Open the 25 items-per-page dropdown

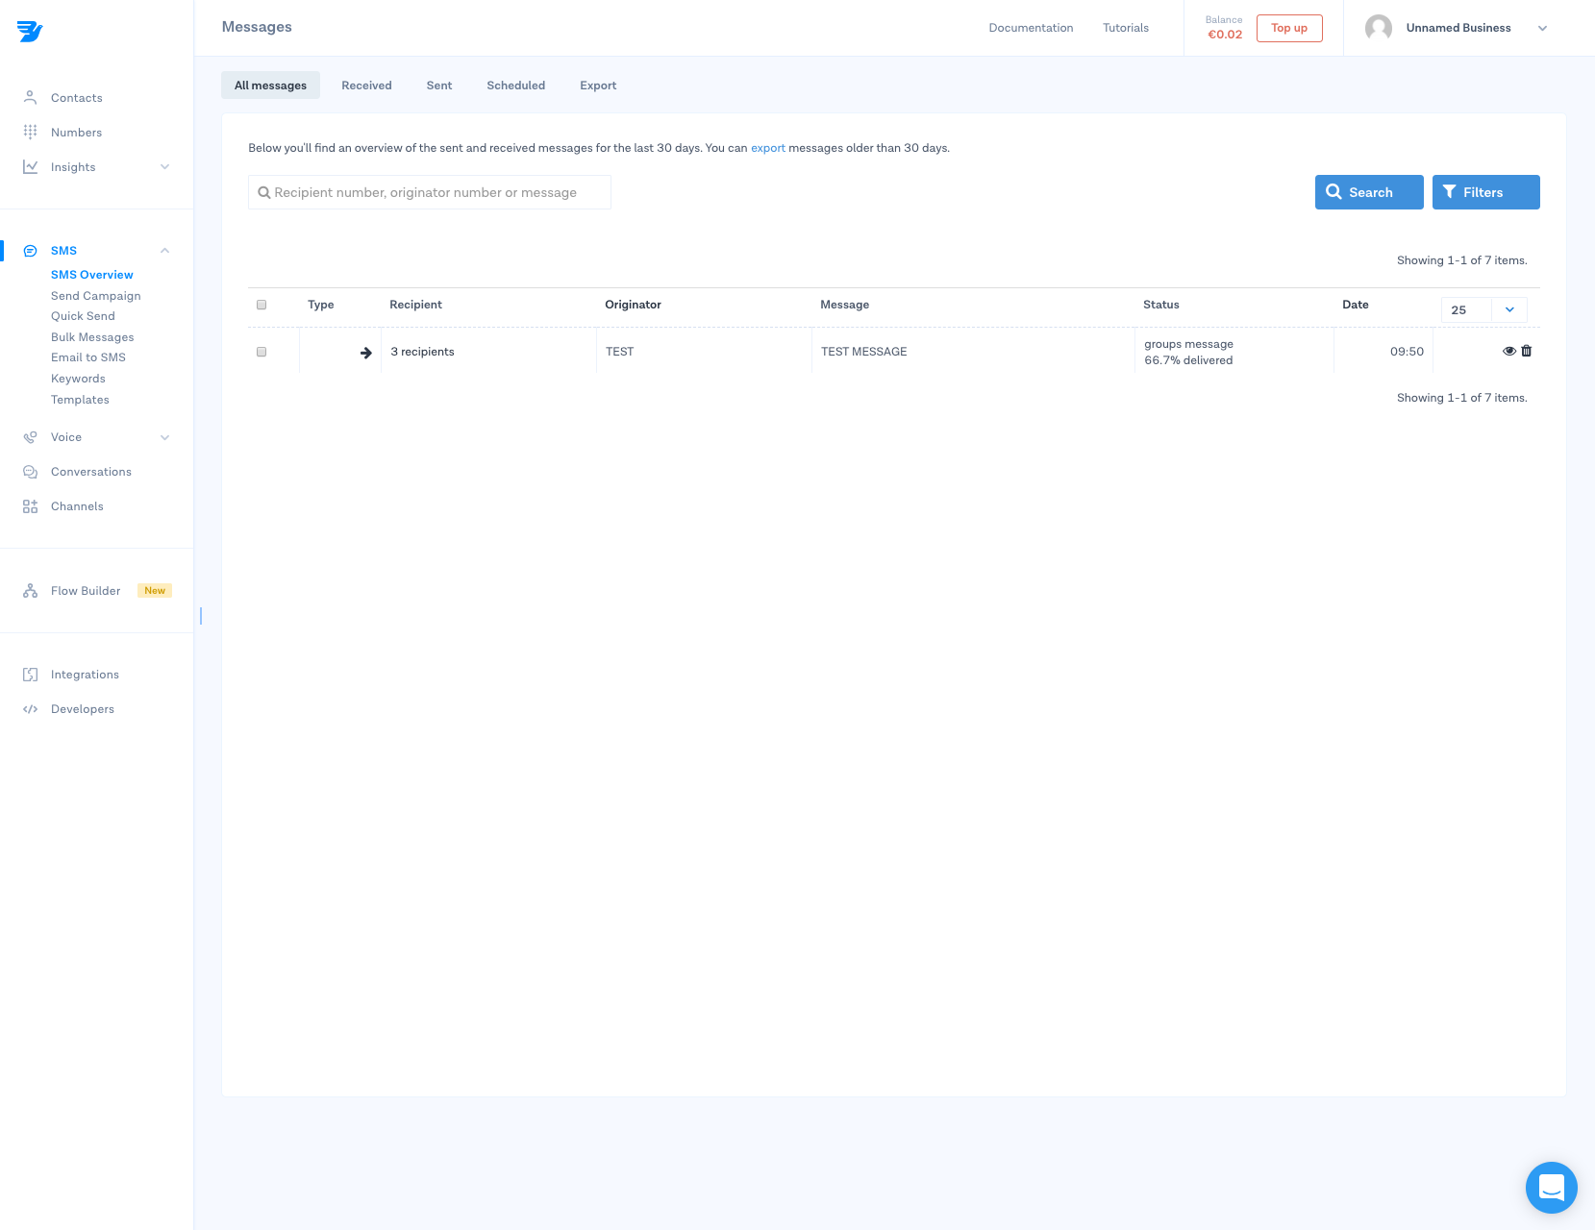click(1483, 309)
